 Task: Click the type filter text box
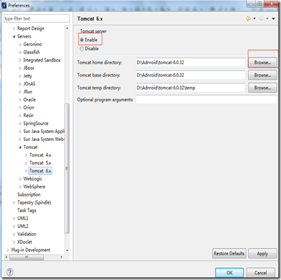point(37,19)
